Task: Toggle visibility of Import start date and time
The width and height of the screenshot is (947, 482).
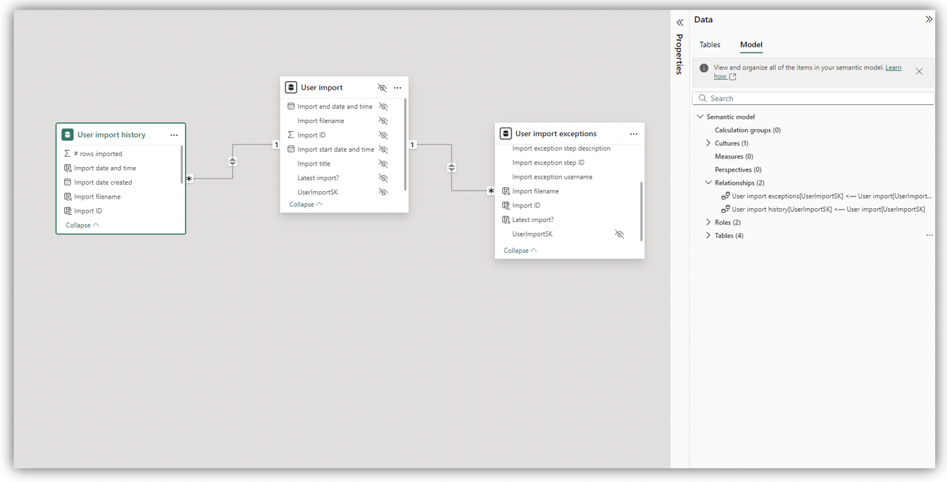Action: click(384, 150)
